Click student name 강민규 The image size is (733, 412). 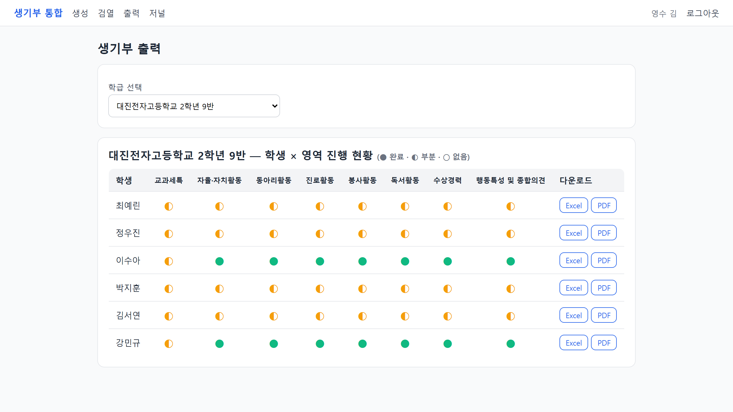[x=128, y=343]
